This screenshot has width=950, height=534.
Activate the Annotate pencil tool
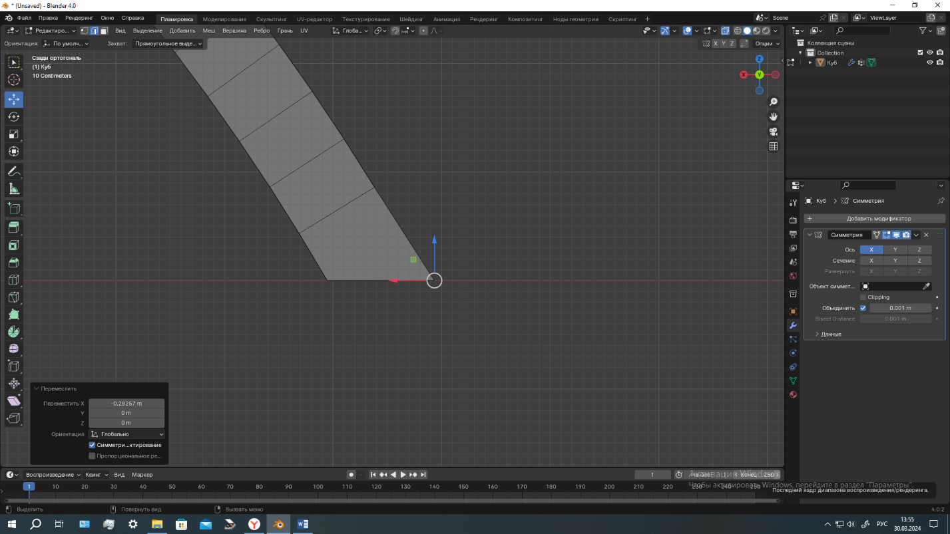(13, 172)
